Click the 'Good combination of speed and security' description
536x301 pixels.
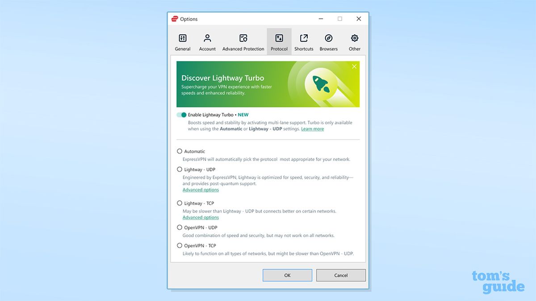259,235
